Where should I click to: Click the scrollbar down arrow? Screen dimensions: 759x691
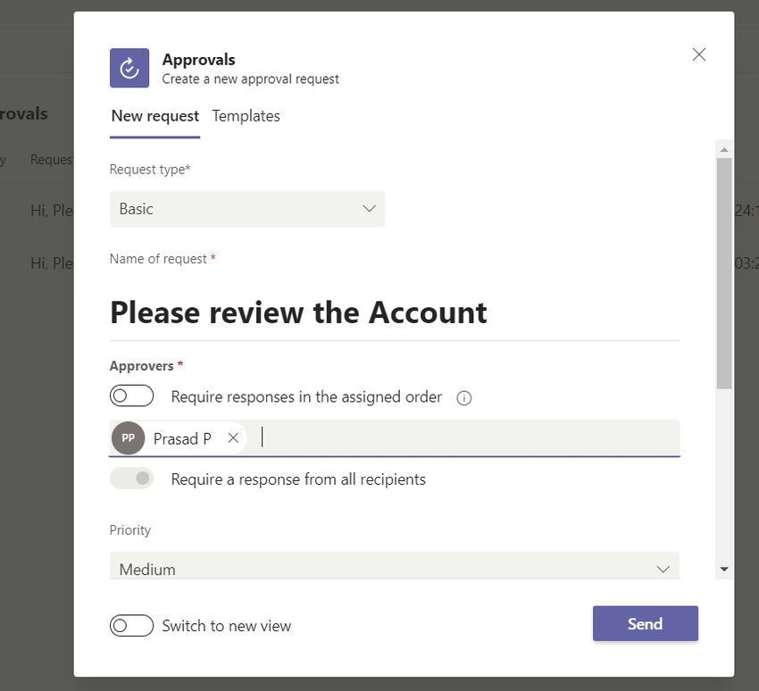(x=721, y=569)
